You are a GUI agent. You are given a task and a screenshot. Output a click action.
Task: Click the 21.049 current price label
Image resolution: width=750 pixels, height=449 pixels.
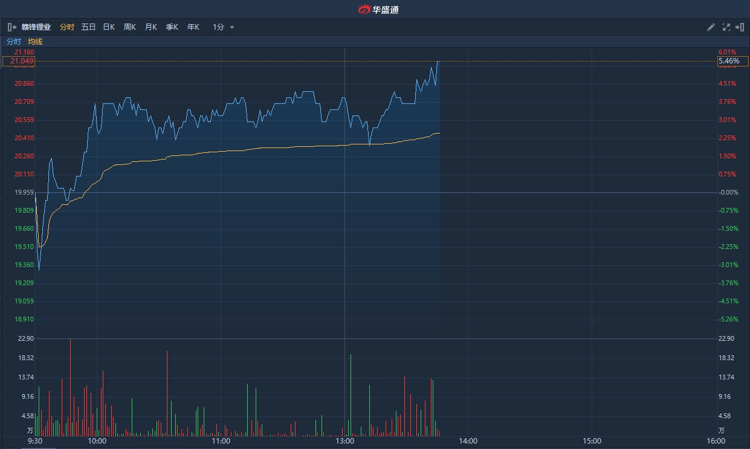click(19, 61)
